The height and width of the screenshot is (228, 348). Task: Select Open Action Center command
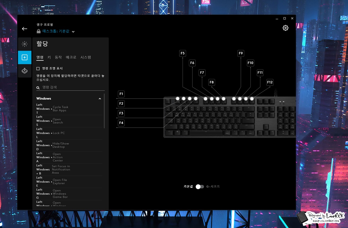click(x=69, y=157)
